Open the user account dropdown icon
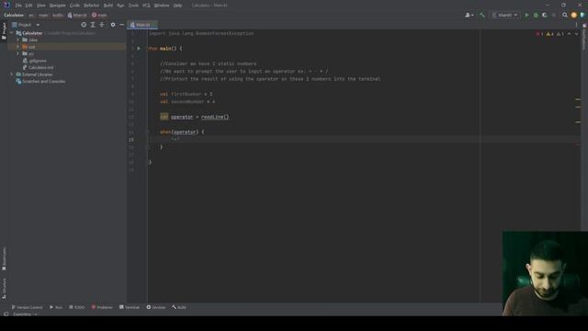Image resolution: width=588 pixels, height=331 pixels. (x=469, y=16)
